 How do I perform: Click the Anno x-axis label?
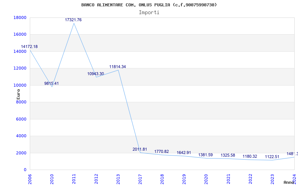coord(289,182)
